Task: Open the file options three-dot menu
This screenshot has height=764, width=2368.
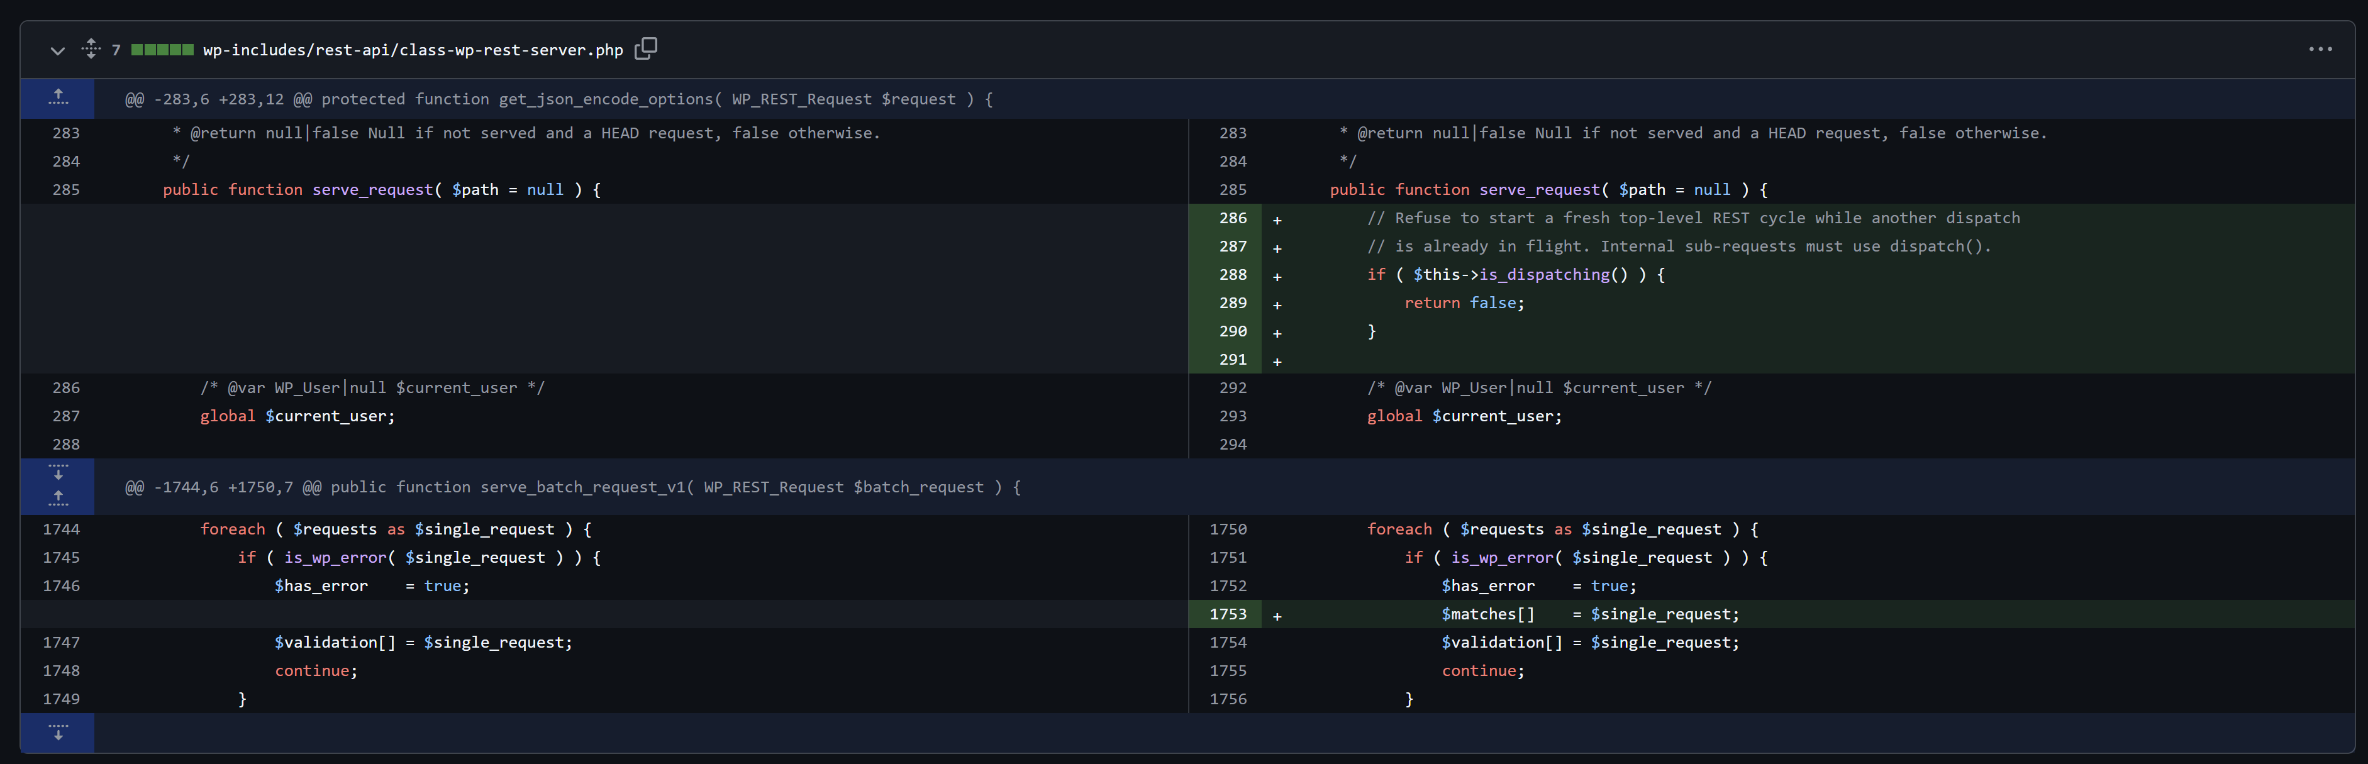Action: pos(2320,50)
